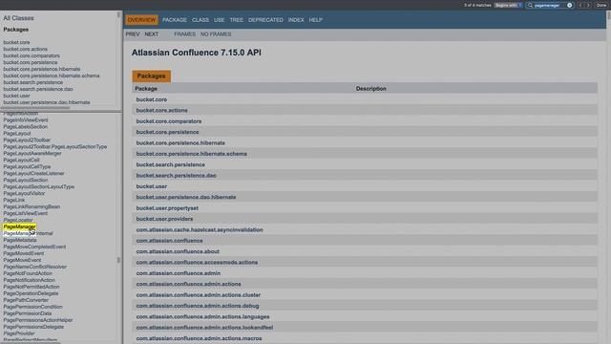
Task: Click the NEXT navigation link
Action: (151, 34)
